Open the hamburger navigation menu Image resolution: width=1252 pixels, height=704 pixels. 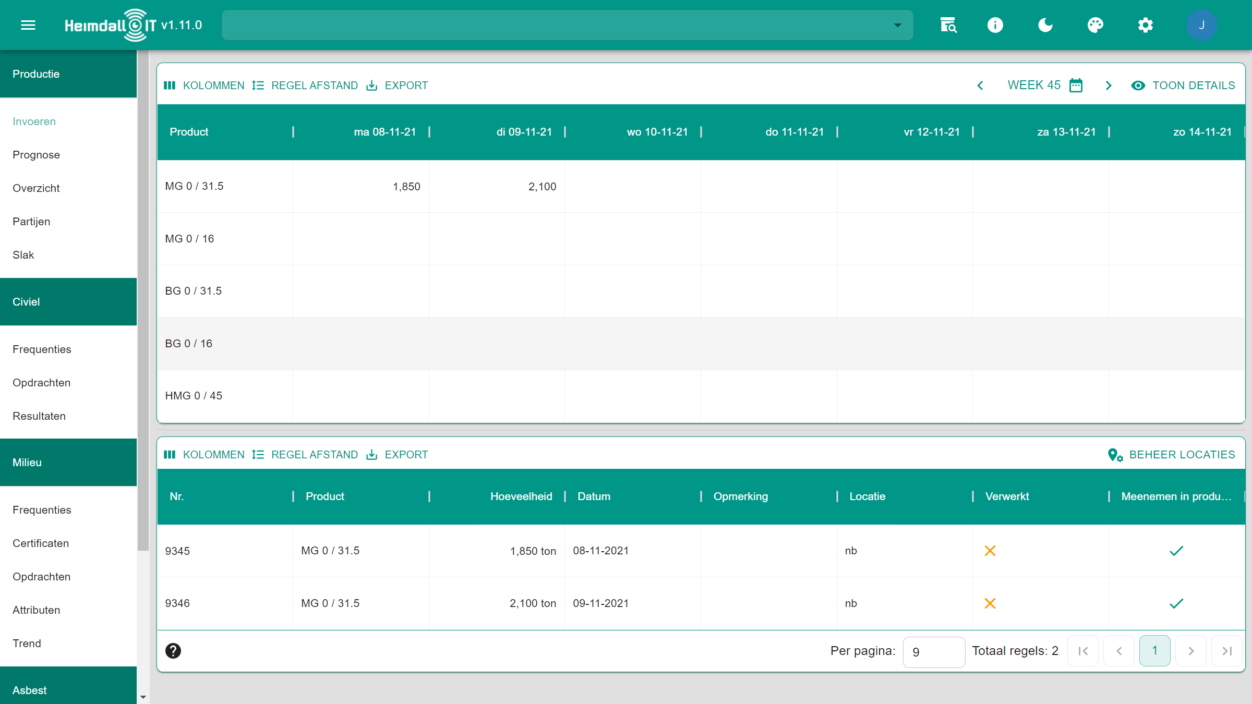click(x=28, y=25)
